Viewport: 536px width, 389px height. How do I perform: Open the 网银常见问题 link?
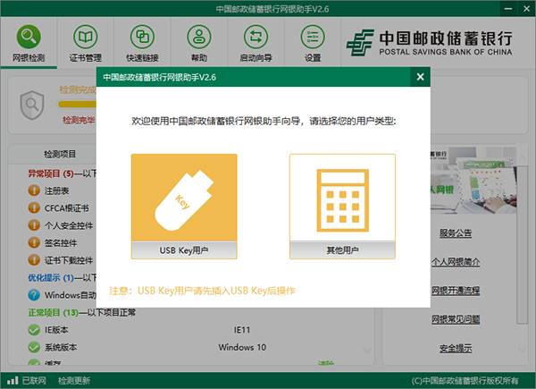pyautogui.click(x=456, y=319)
